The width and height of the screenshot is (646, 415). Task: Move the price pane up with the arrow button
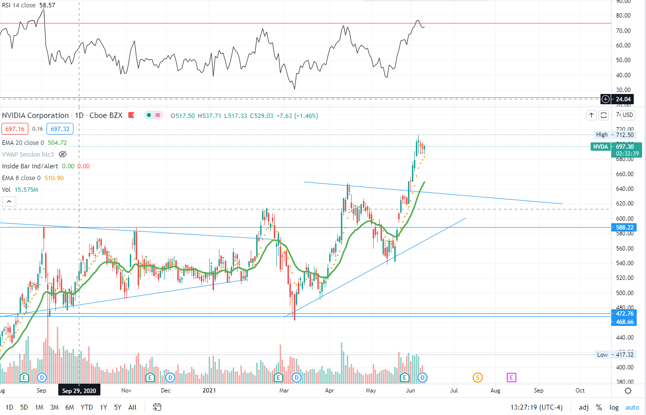tap(592, 115)
